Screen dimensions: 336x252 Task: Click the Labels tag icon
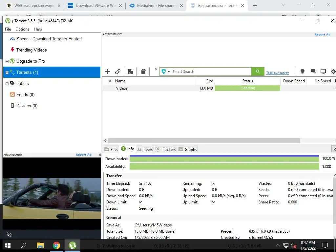(12, 83)
